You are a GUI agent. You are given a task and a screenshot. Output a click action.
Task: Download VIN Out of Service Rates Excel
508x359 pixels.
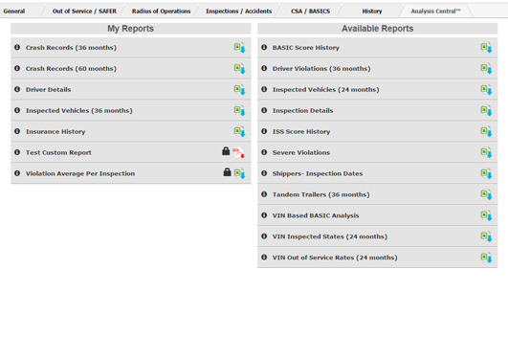[486, 258]
